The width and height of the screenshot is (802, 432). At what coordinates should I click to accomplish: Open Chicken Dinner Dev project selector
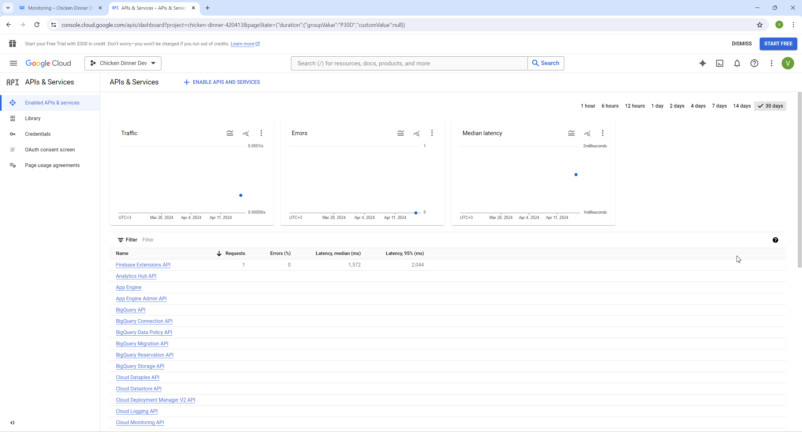(123, 63)
